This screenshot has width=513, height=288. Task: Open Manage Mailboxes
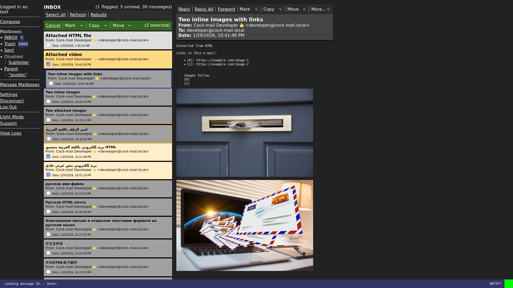click(x=20, y=85)
